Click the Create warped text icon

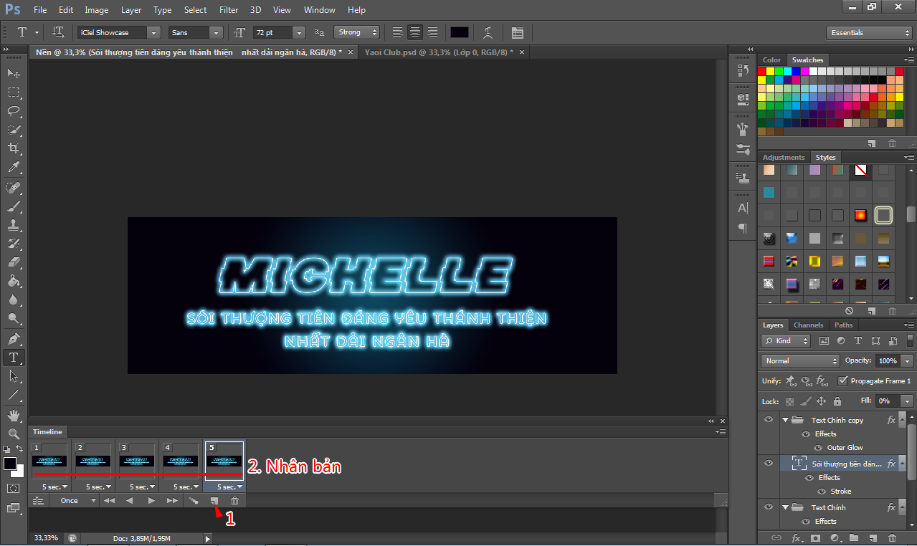point(488,32)
